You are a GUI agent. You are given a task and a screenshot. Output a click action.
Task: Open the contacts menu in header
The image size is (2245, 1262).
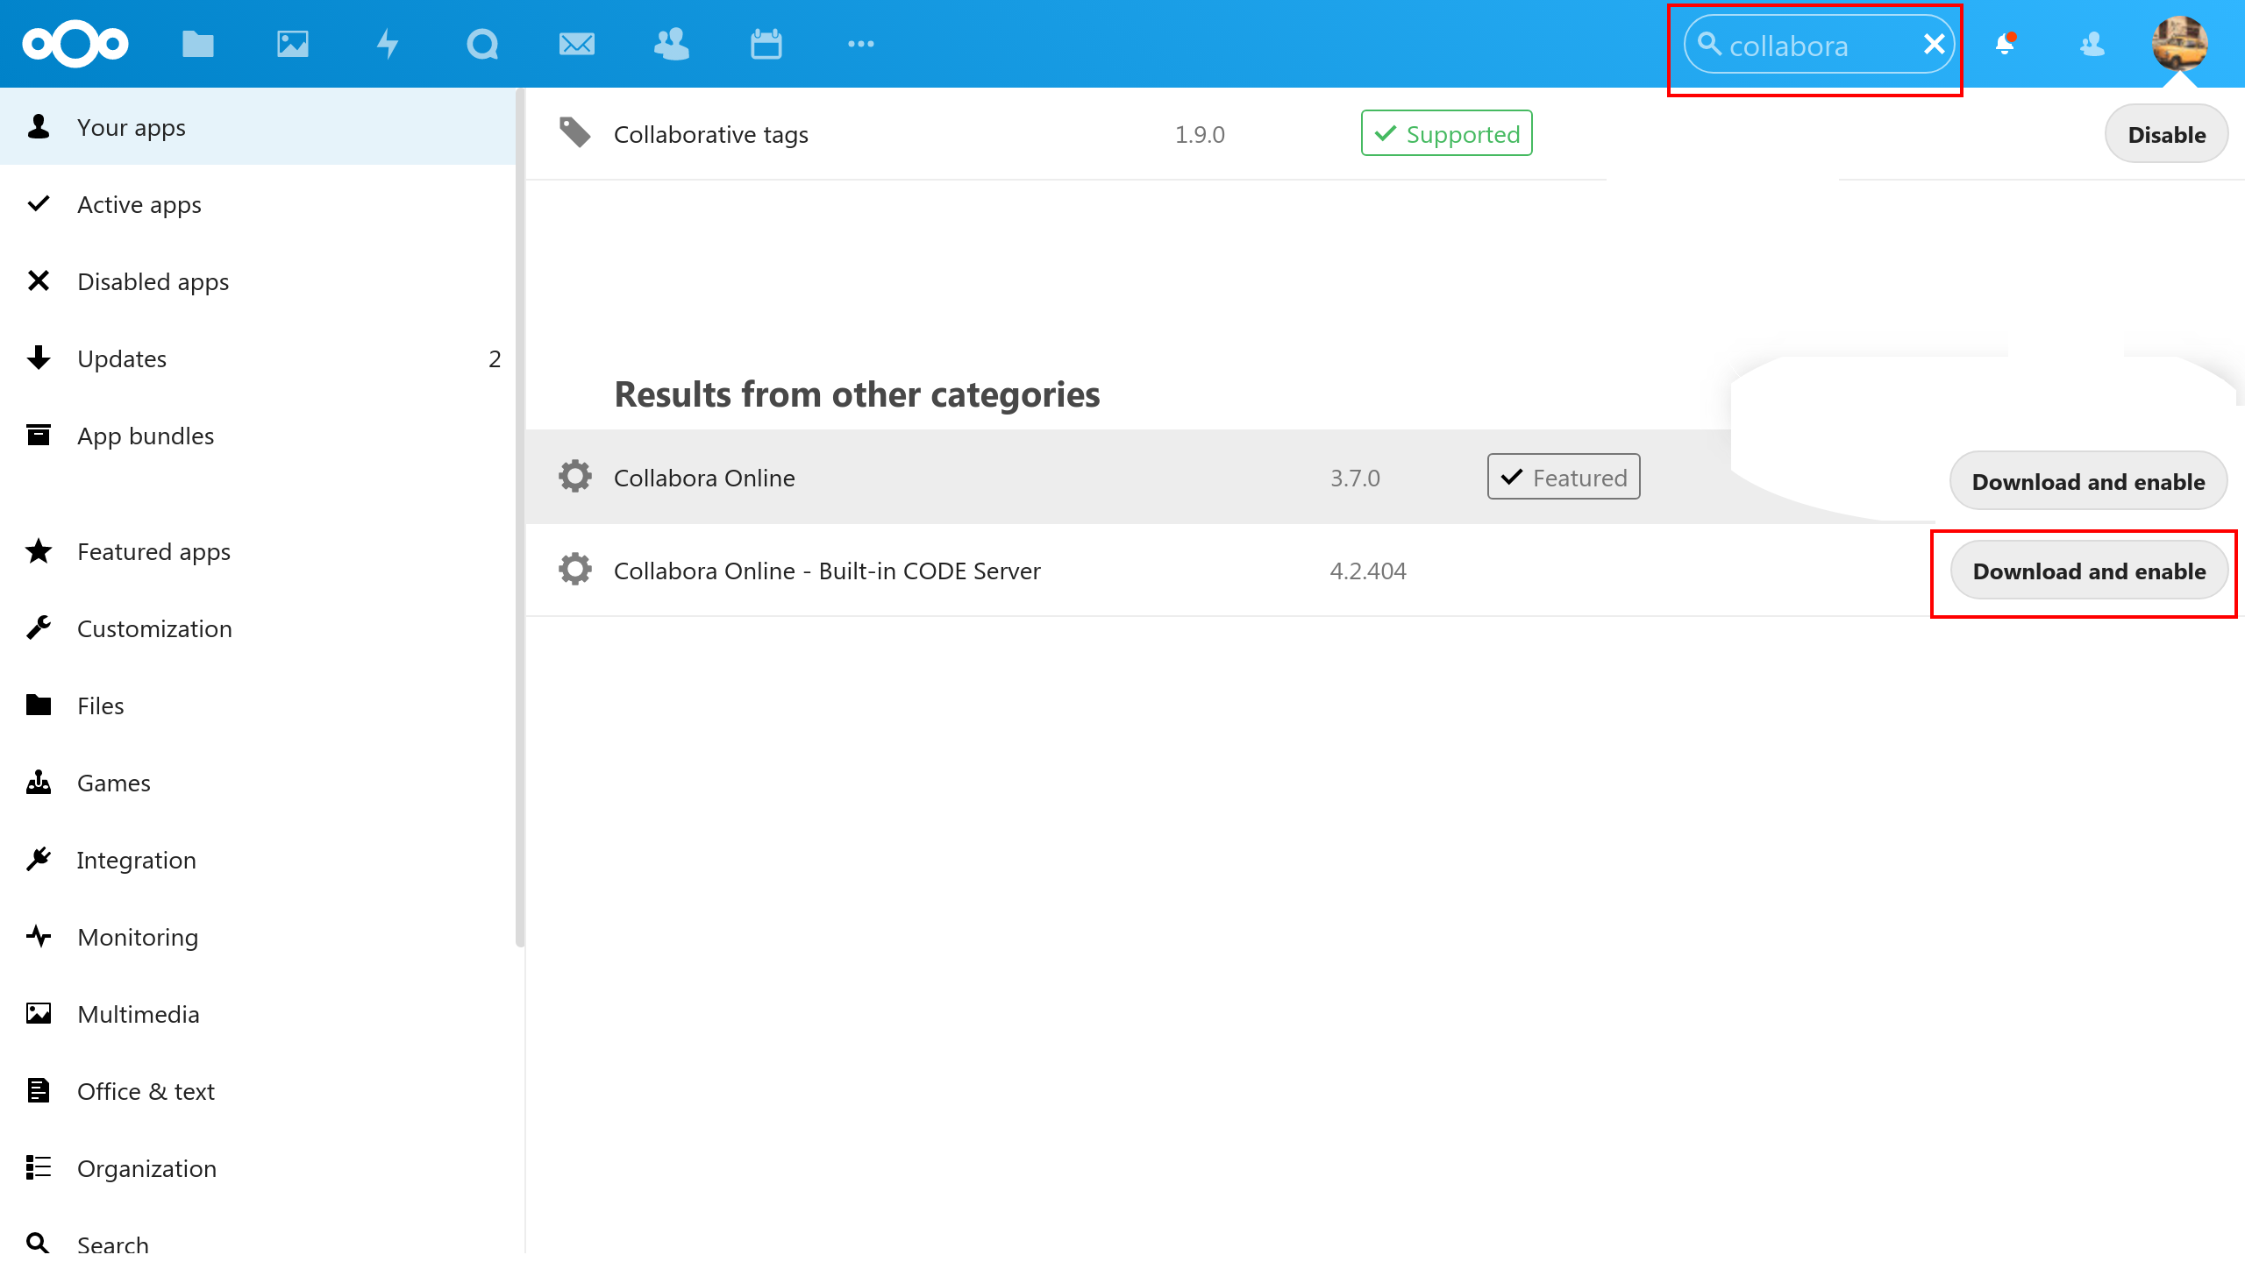[x=2092, y=44]
